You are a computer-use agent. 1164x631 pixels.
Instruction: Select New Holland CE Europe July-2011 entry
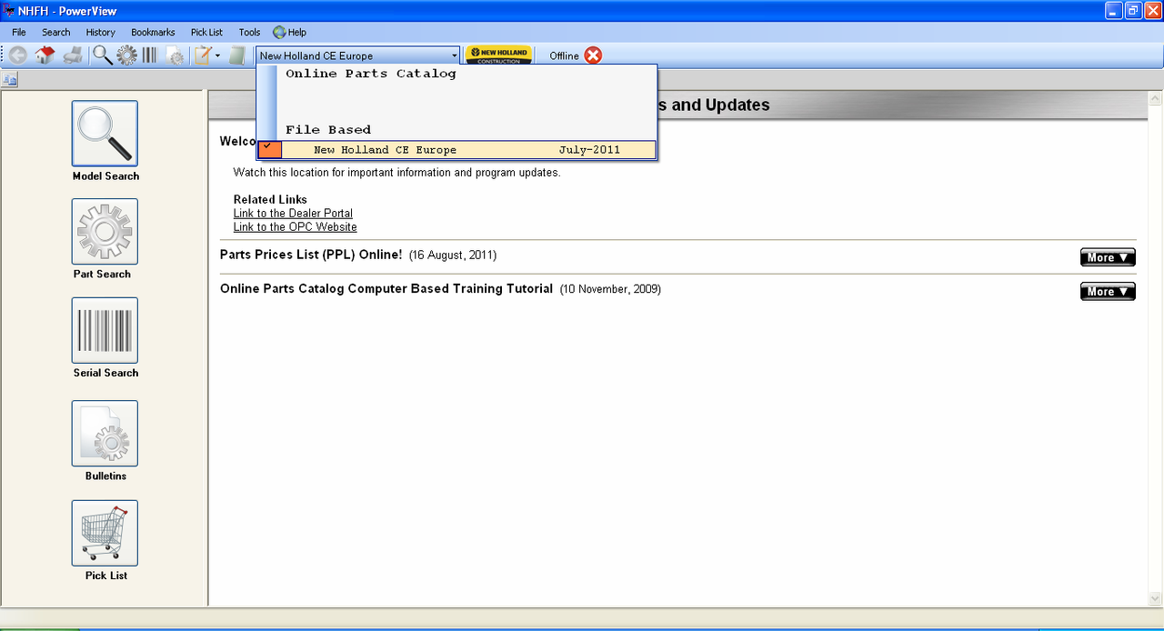pos(457,150)
